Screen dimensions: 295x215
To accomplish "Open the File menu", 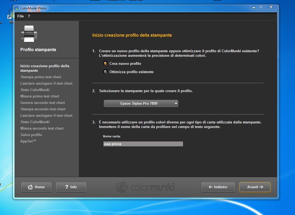I will (21, 16).
